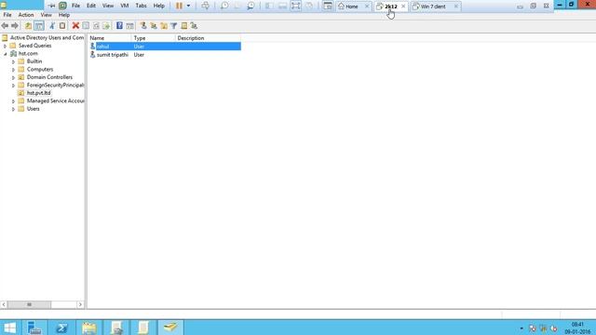Viewport: 596px width, 335px height.
Task: Delete the selected object with red X
Action: [x=75, y=26]
